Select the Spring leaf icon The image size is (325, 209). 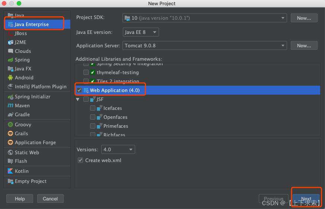pyautogui.click(x=10, y=60)
